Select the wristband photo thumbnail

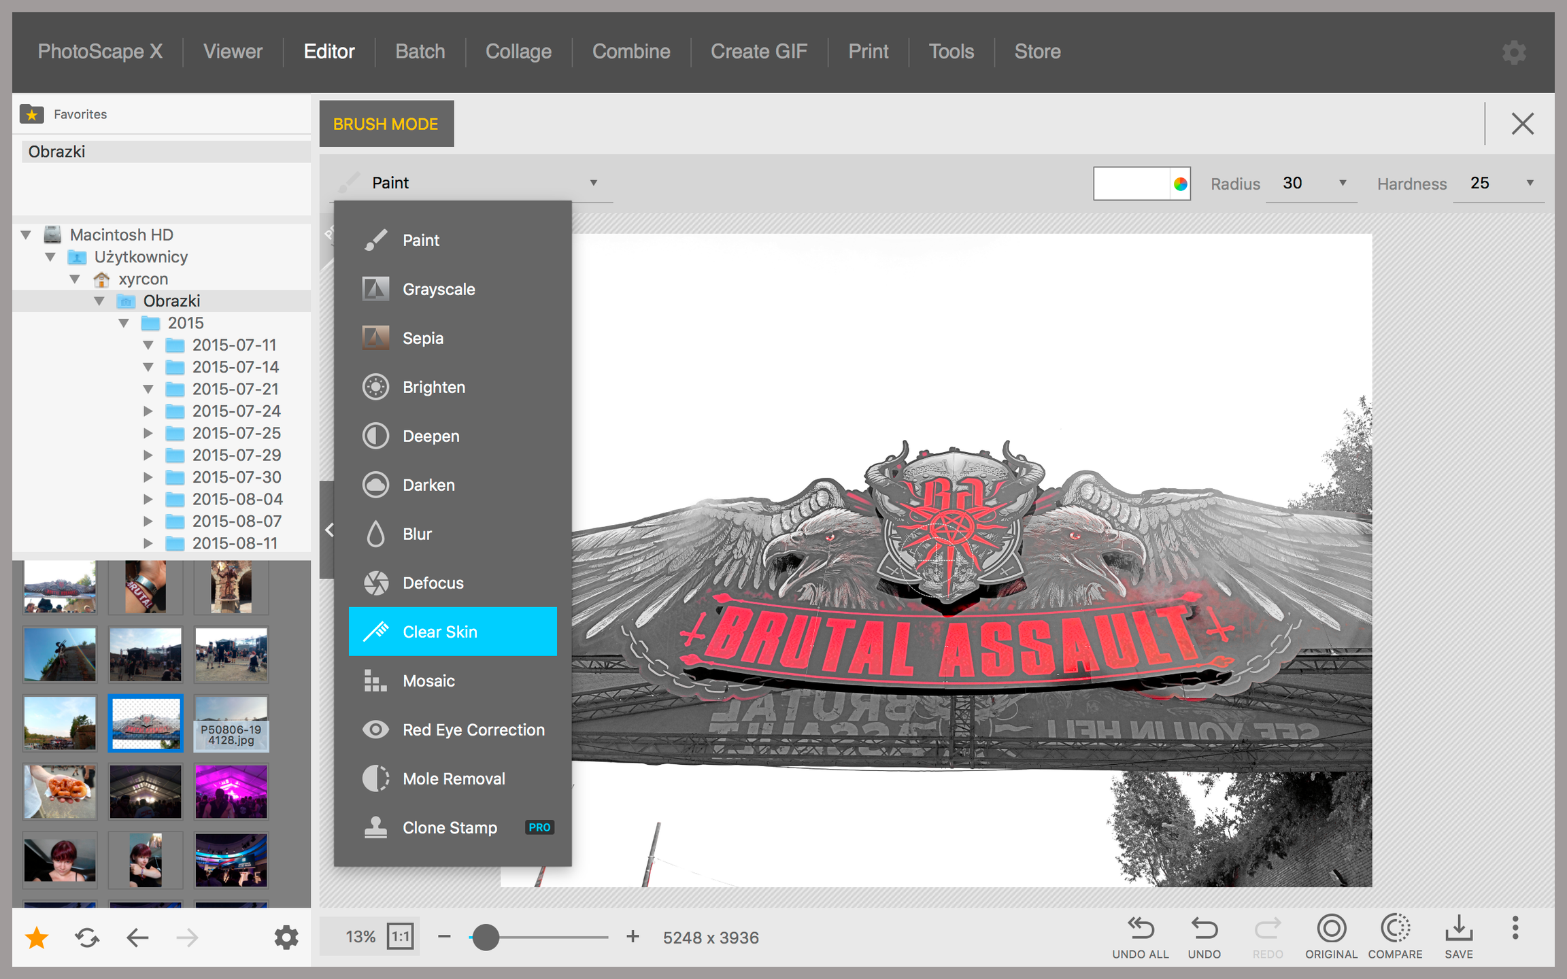(146, 587)
